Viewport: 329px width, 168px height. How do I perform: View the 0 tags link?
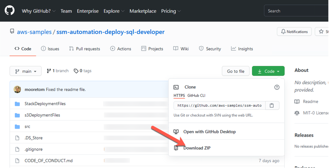[83, 71]
